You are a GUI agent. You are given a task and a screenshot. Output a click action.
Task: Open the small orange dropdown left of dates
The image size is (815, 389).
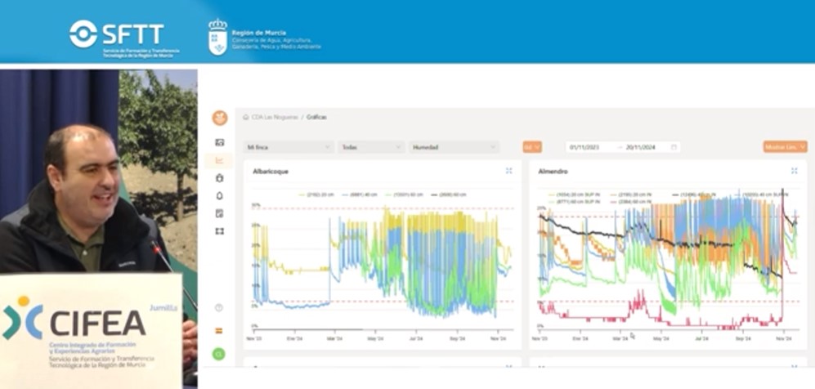point(532,147)
